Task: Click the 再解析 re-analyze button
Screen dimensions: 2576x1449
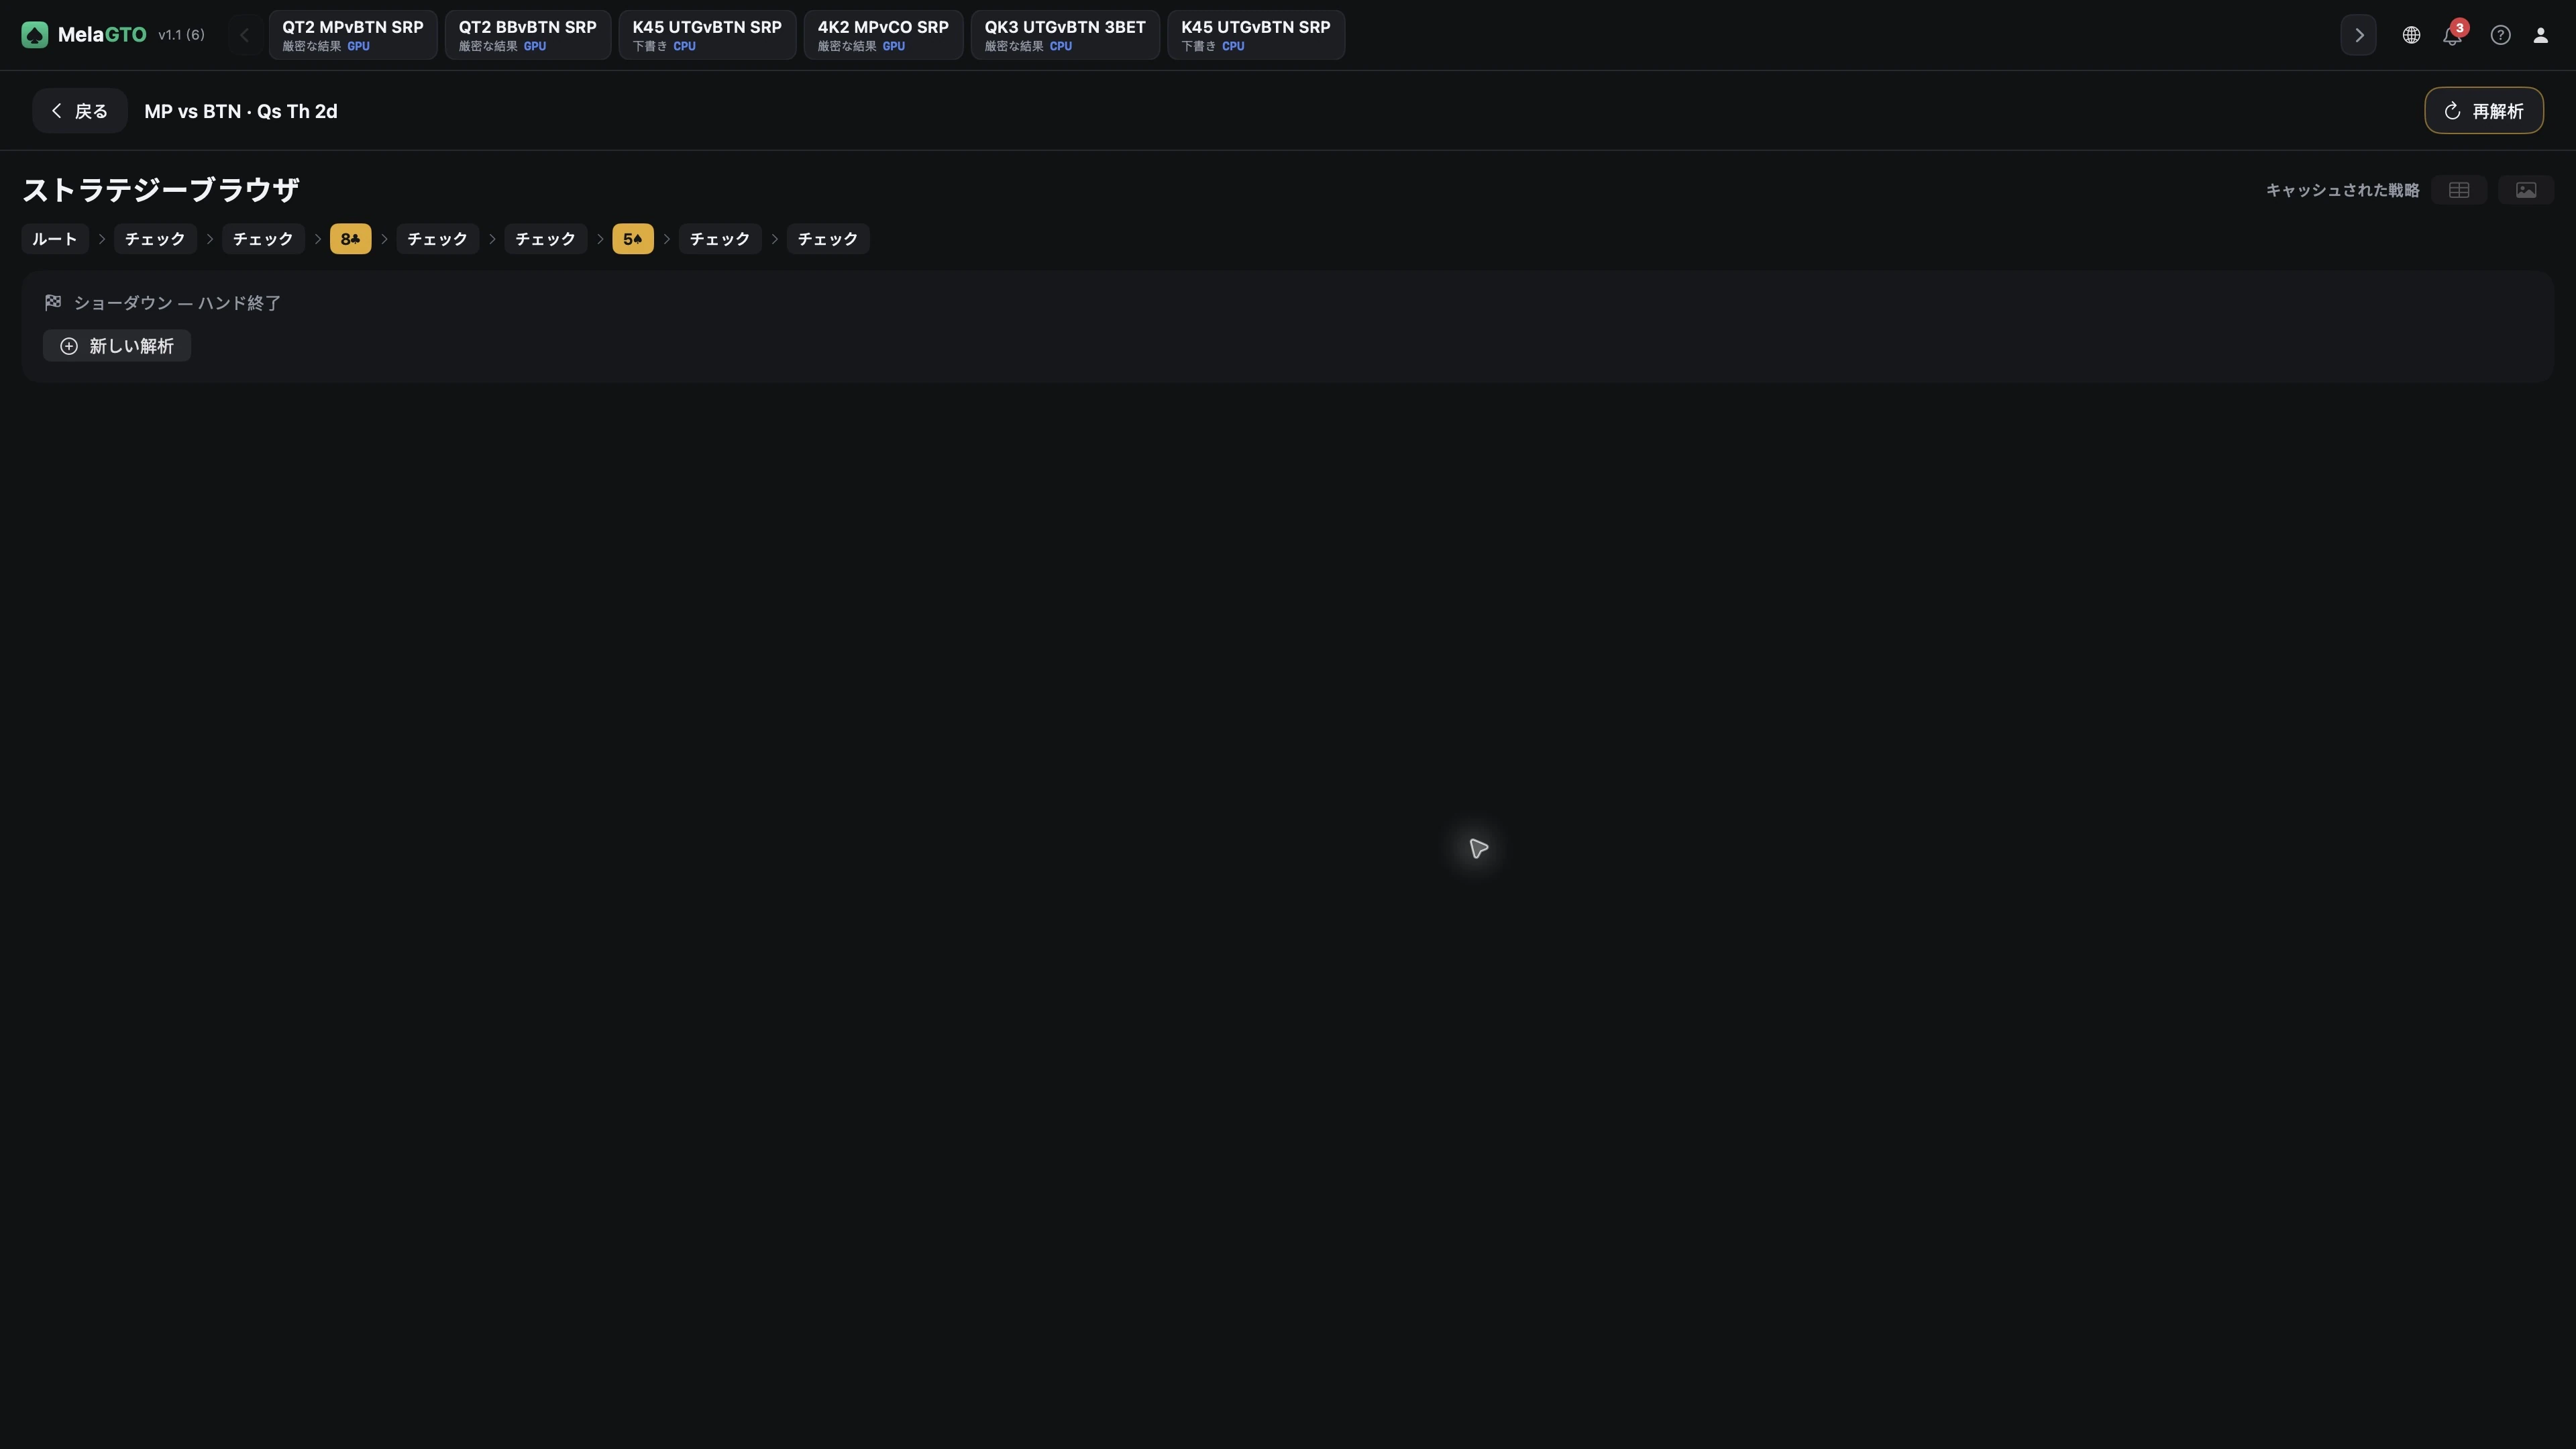Action: tap(2484, 111)
